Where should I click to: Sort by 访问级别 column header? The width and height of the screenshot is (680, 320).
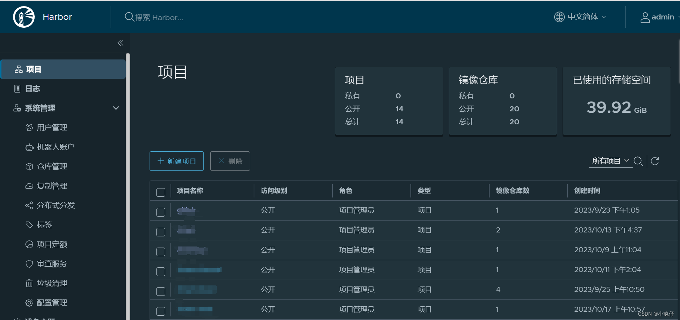pyautogui.click(x=274, y=191)
